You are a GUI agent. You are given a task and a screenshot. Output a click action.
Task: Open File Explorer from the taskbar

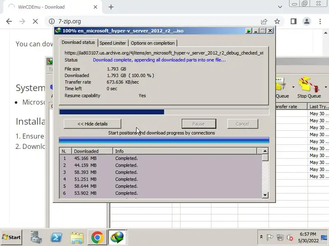pyautogui.click(x=77, y=237)
